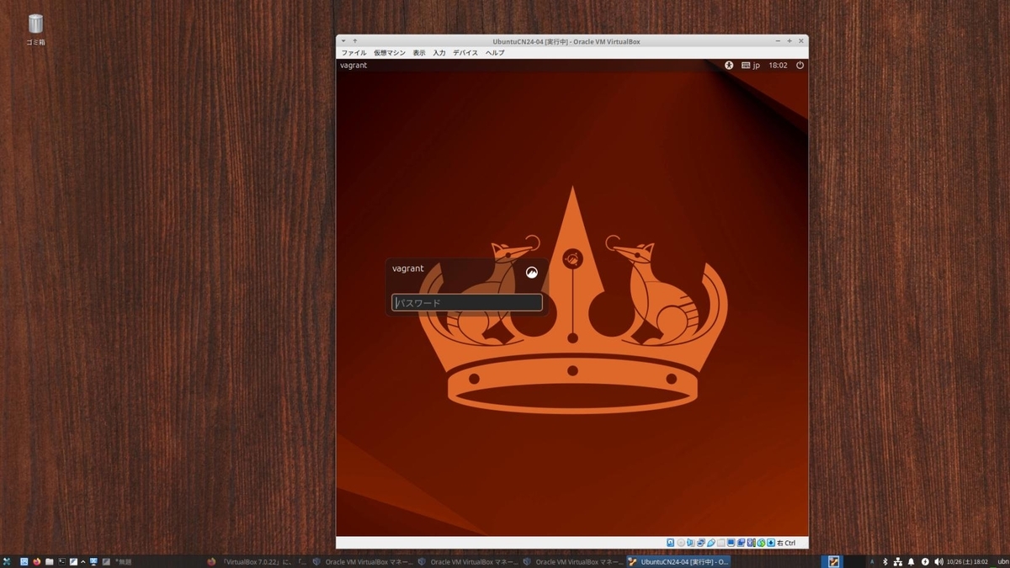The height and width of the screenshot is (568, 1010).
Task: Open the ヘルプ menu
Action: (495, 52)
